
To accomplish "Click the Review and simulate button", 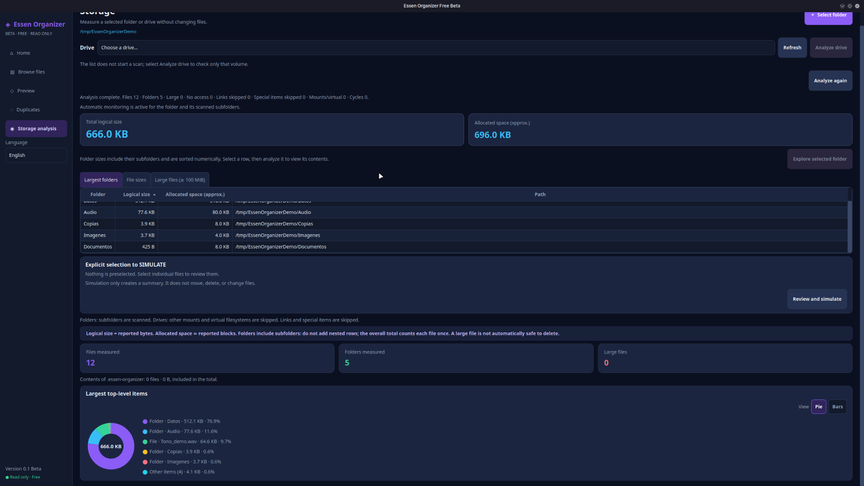I will (817, 299).
